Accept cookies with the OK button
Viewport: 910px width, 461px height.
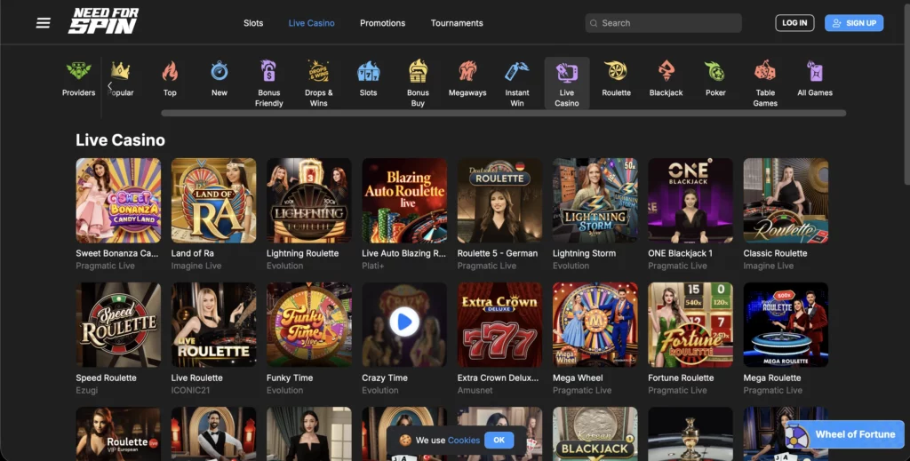coord(499,440)
